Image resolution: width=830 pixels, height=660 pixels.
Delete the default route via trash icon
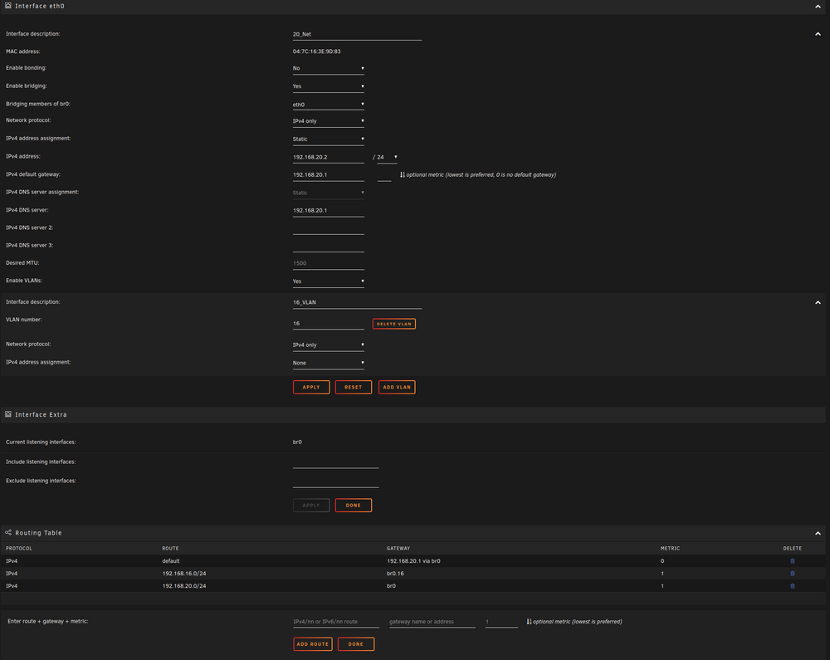793,561
